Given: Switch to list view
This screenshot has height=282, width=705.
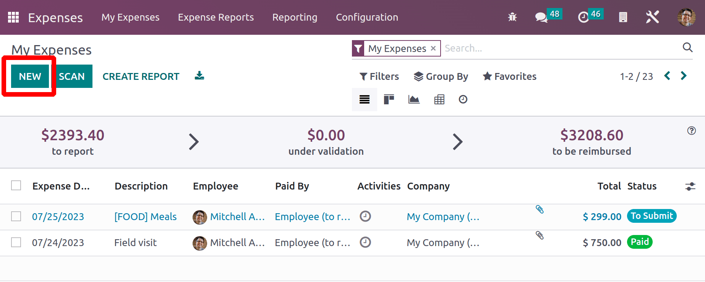Looking at the screenshot, I should [365, 100].
